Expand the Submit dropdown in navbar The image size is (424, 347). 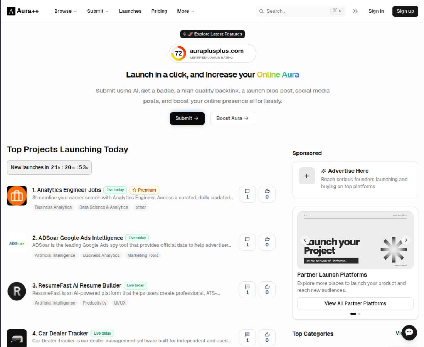click(98, 11)
